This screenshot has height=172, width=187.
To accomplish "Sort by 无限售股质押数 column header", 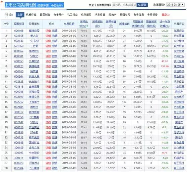I will click(x=138, y=24).
